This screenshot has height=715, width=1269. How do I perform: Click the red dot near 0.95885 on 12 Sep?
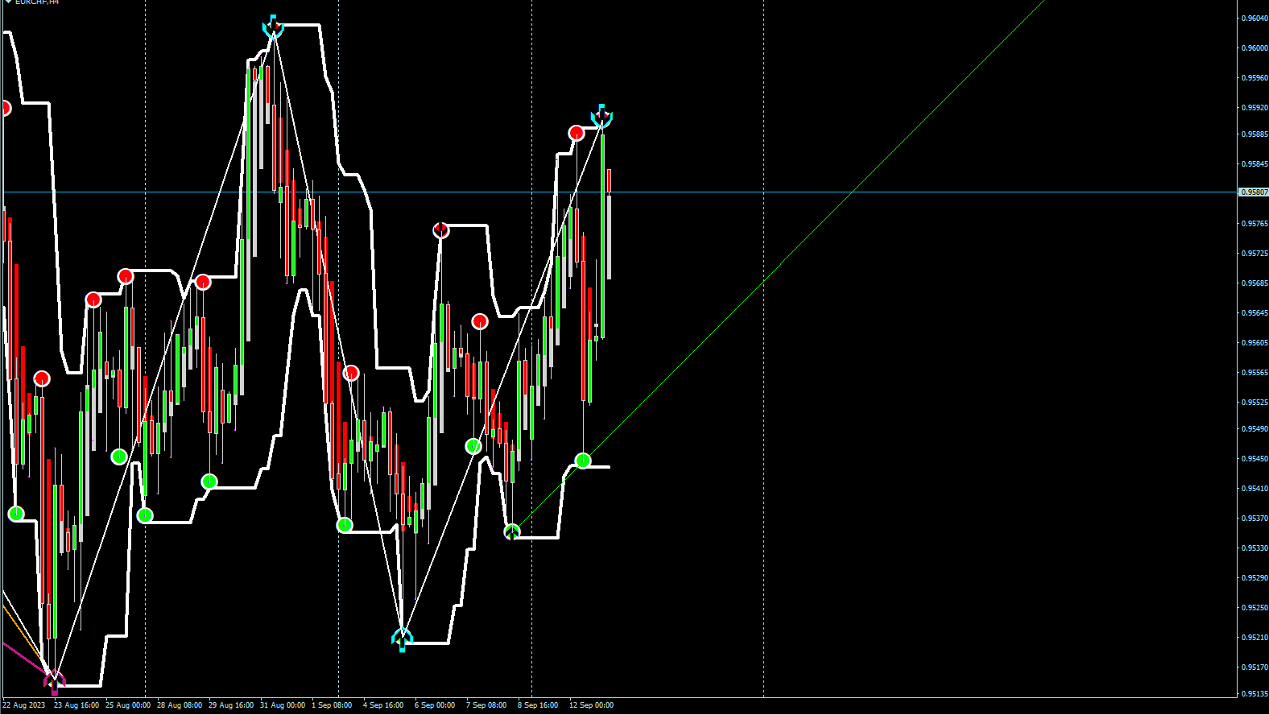click(x=576, y=133)
